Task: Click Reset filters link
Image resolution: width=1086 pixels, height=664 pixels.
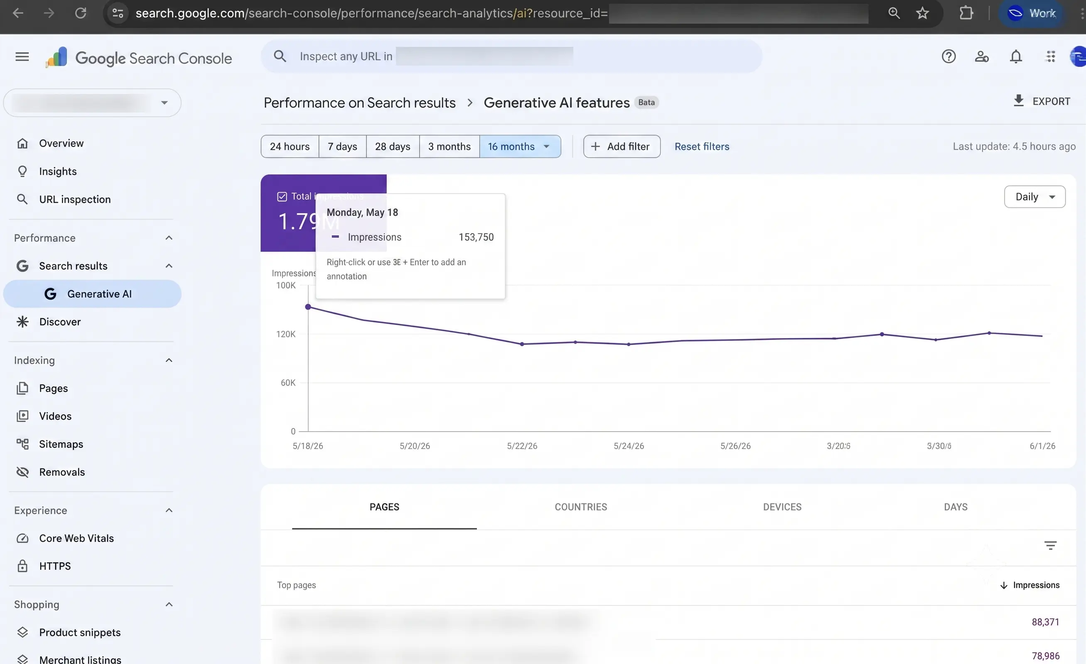Action: 702,146
